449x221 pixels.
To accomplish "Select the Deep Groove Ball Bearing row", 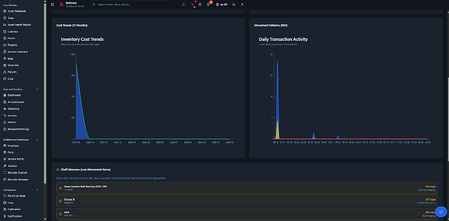I will pos(247,188).
